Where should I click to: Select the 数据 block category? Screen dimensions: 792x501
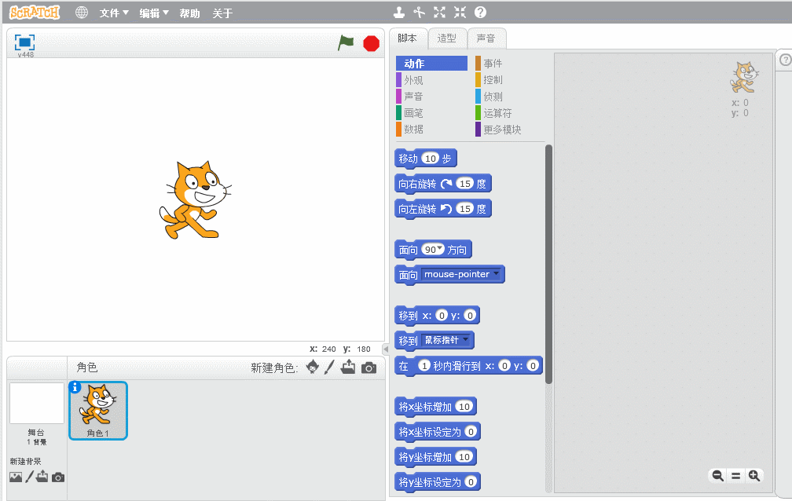click(x=409, y=130)
